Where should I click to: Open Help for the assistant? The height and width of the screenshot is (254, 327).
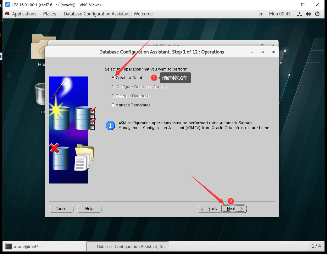coord(89,209)
